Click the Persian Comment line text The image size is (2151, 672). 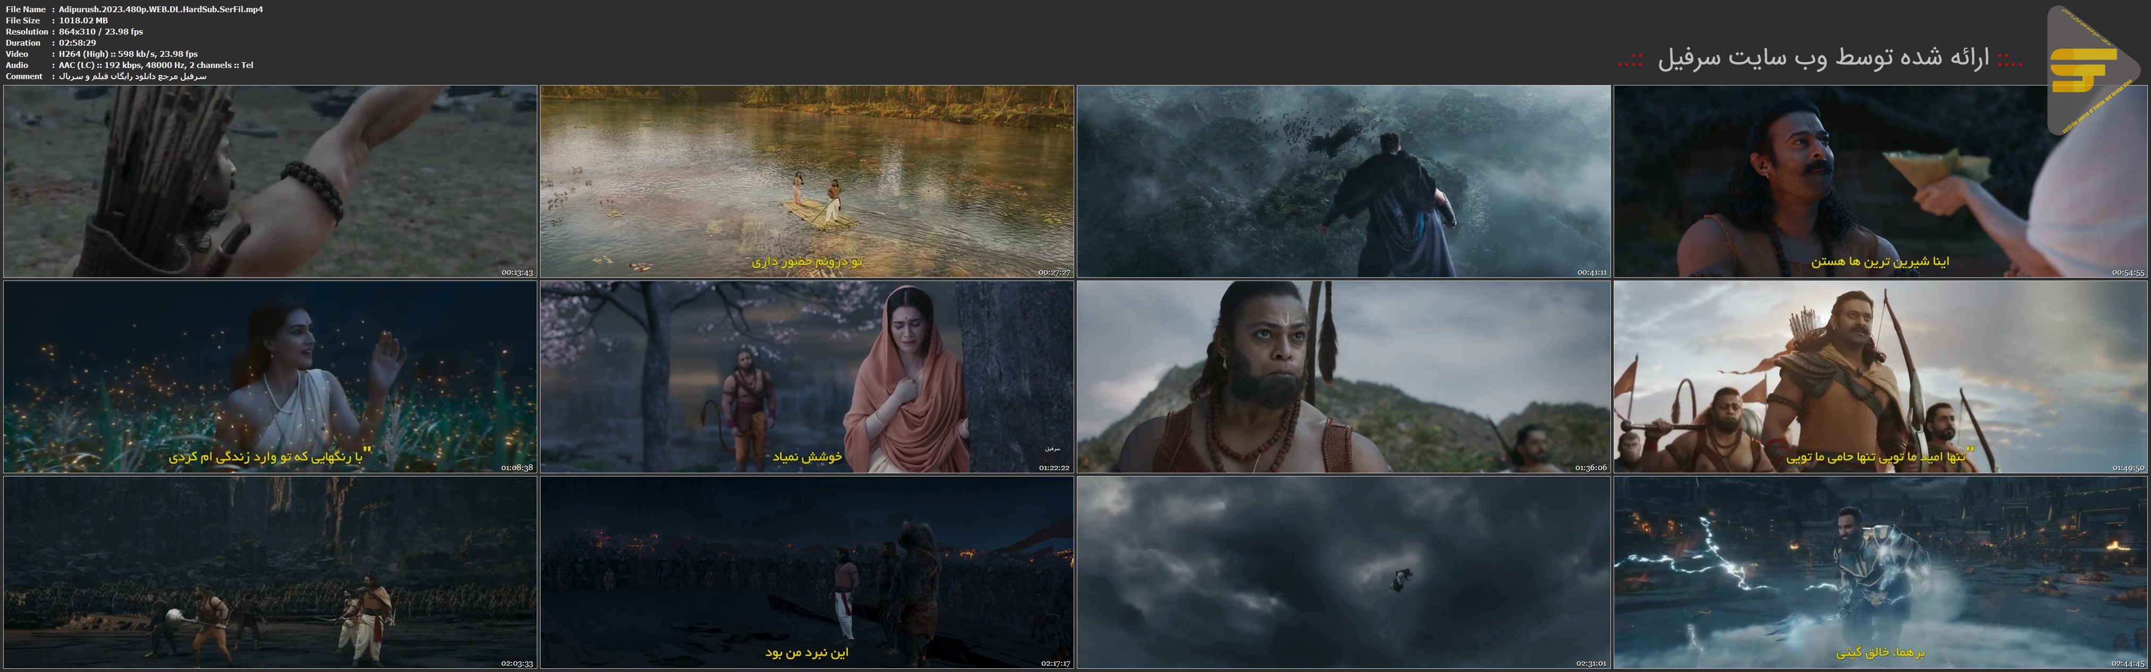132,76
